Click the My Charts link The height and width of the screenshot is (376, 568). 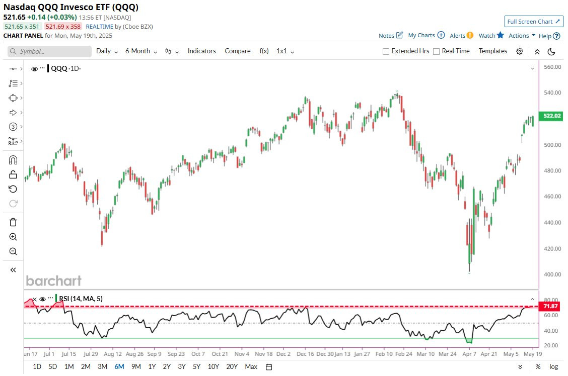[421, 35]
